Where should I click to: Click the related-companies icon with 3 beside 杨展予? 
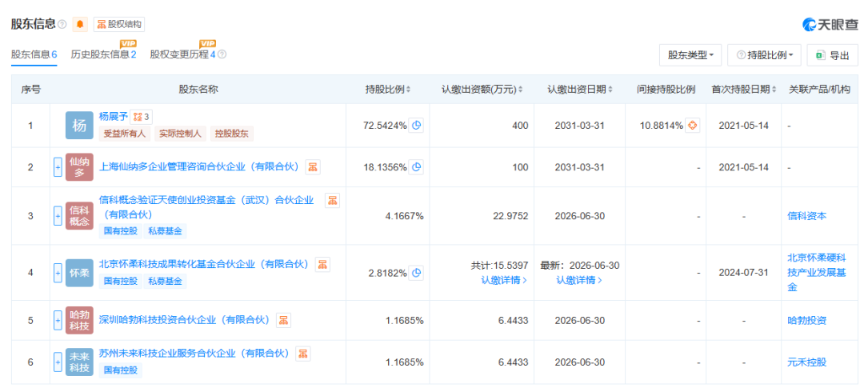(x=141, y=116)
